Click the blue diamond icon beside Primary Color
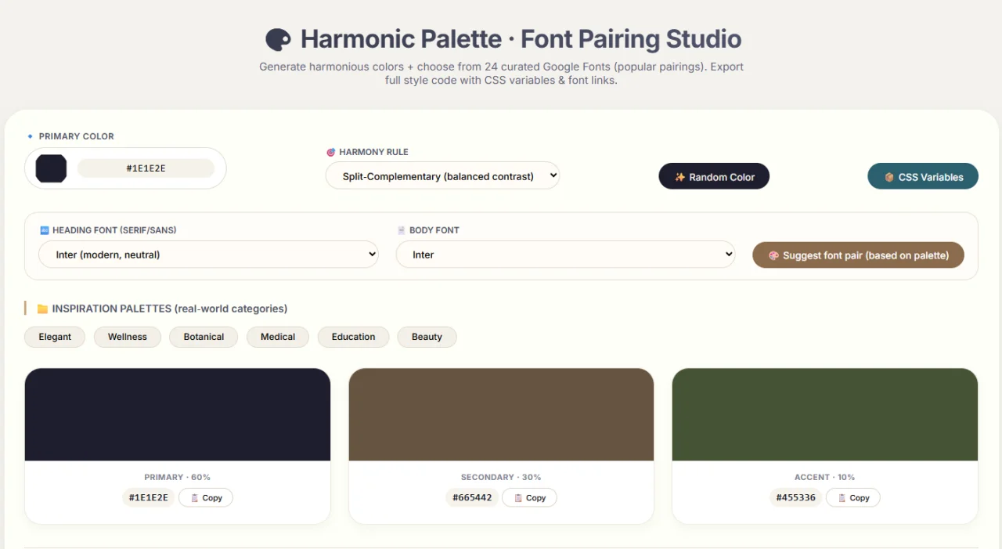The image size is (1002, 549). [31, 136]
